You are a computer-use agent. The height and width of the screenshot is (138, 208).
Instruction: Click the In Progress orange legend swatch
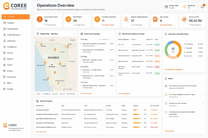(185, 44)
